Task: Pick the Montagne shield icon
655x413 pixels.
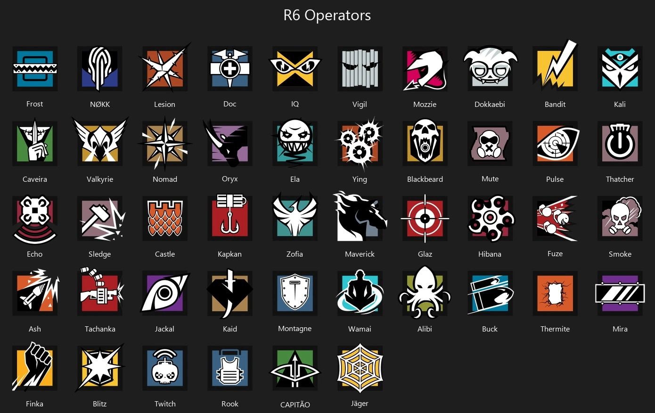Action: click(x=295, y=293)
